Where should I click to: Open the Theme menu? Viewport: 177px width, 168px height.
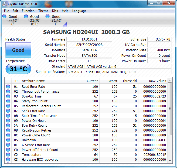point(43,11)
